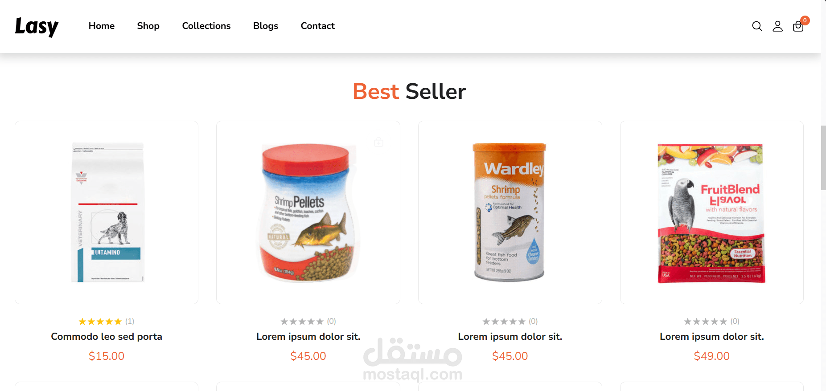Image resolution: width=826 pixels, height=391 pixels.
Task: Open the Commodo leo sed porta product link
Action: tap(107, 337)
